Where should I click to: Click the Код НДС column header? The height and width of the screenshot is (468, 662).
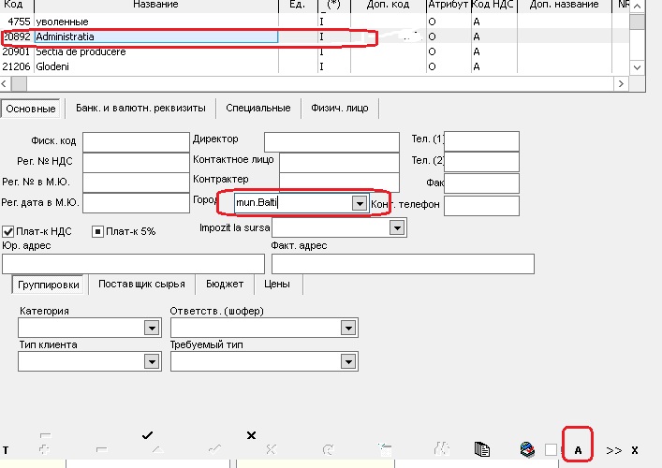tap(493, 5)
